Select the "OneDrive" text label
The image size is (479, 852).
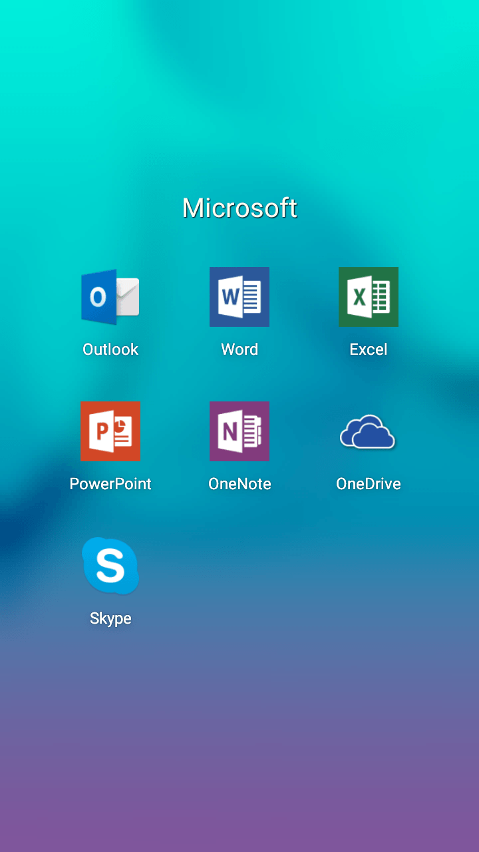369,484
